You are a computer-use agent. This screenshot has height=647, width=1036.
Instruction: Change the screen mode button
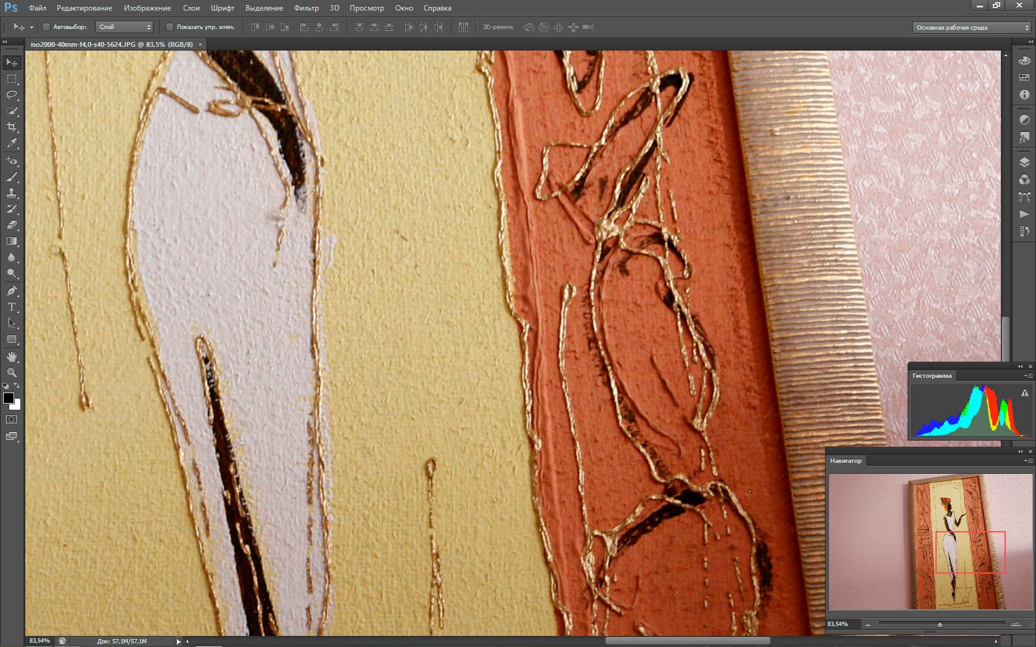(x=12, y=436)
